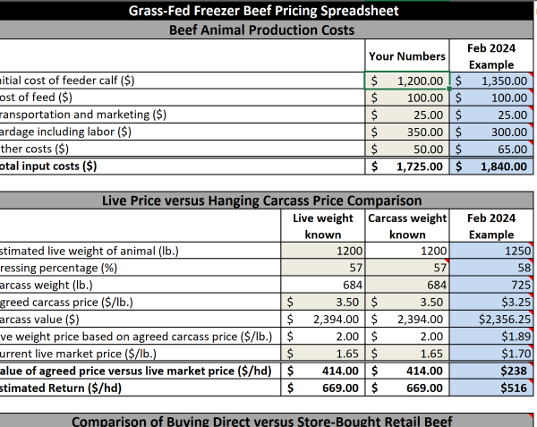Click estimated live weight under Live weight known
The height and width of the screenshot is (427, 537).
321,251
